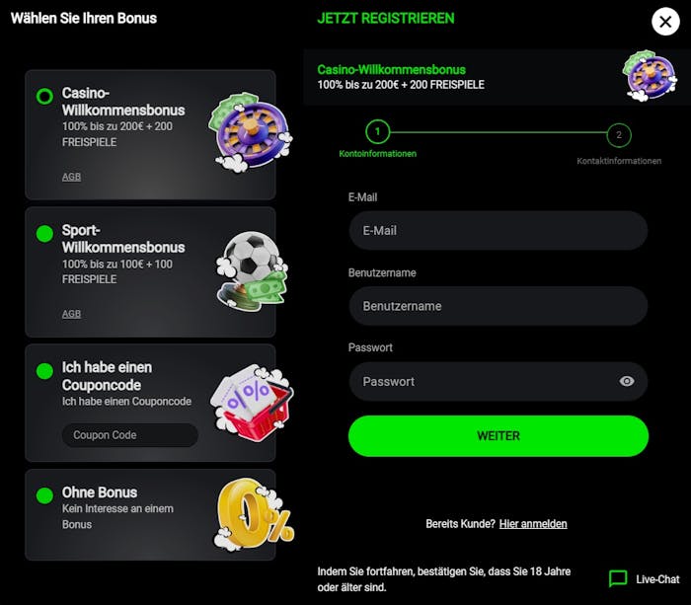Image resolution: width=691 pixels, height=605 pixels.
Task: Click the red coupon basket icon
Action: click(252, 402)
